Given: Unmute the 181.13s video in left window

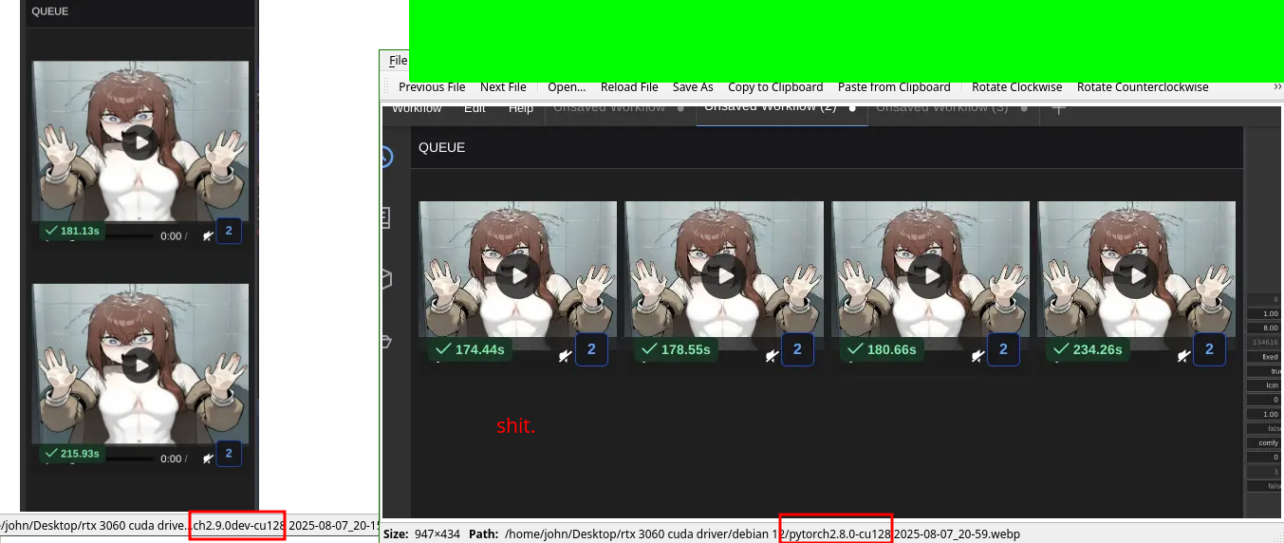Looking at the screenshot, I should (x=207, y=236).
